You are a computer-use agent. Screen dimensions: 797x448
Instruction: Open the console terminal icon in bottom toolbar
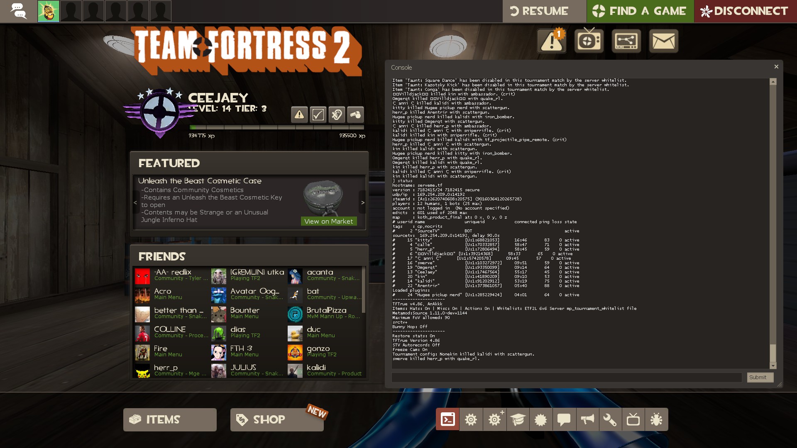447,419
